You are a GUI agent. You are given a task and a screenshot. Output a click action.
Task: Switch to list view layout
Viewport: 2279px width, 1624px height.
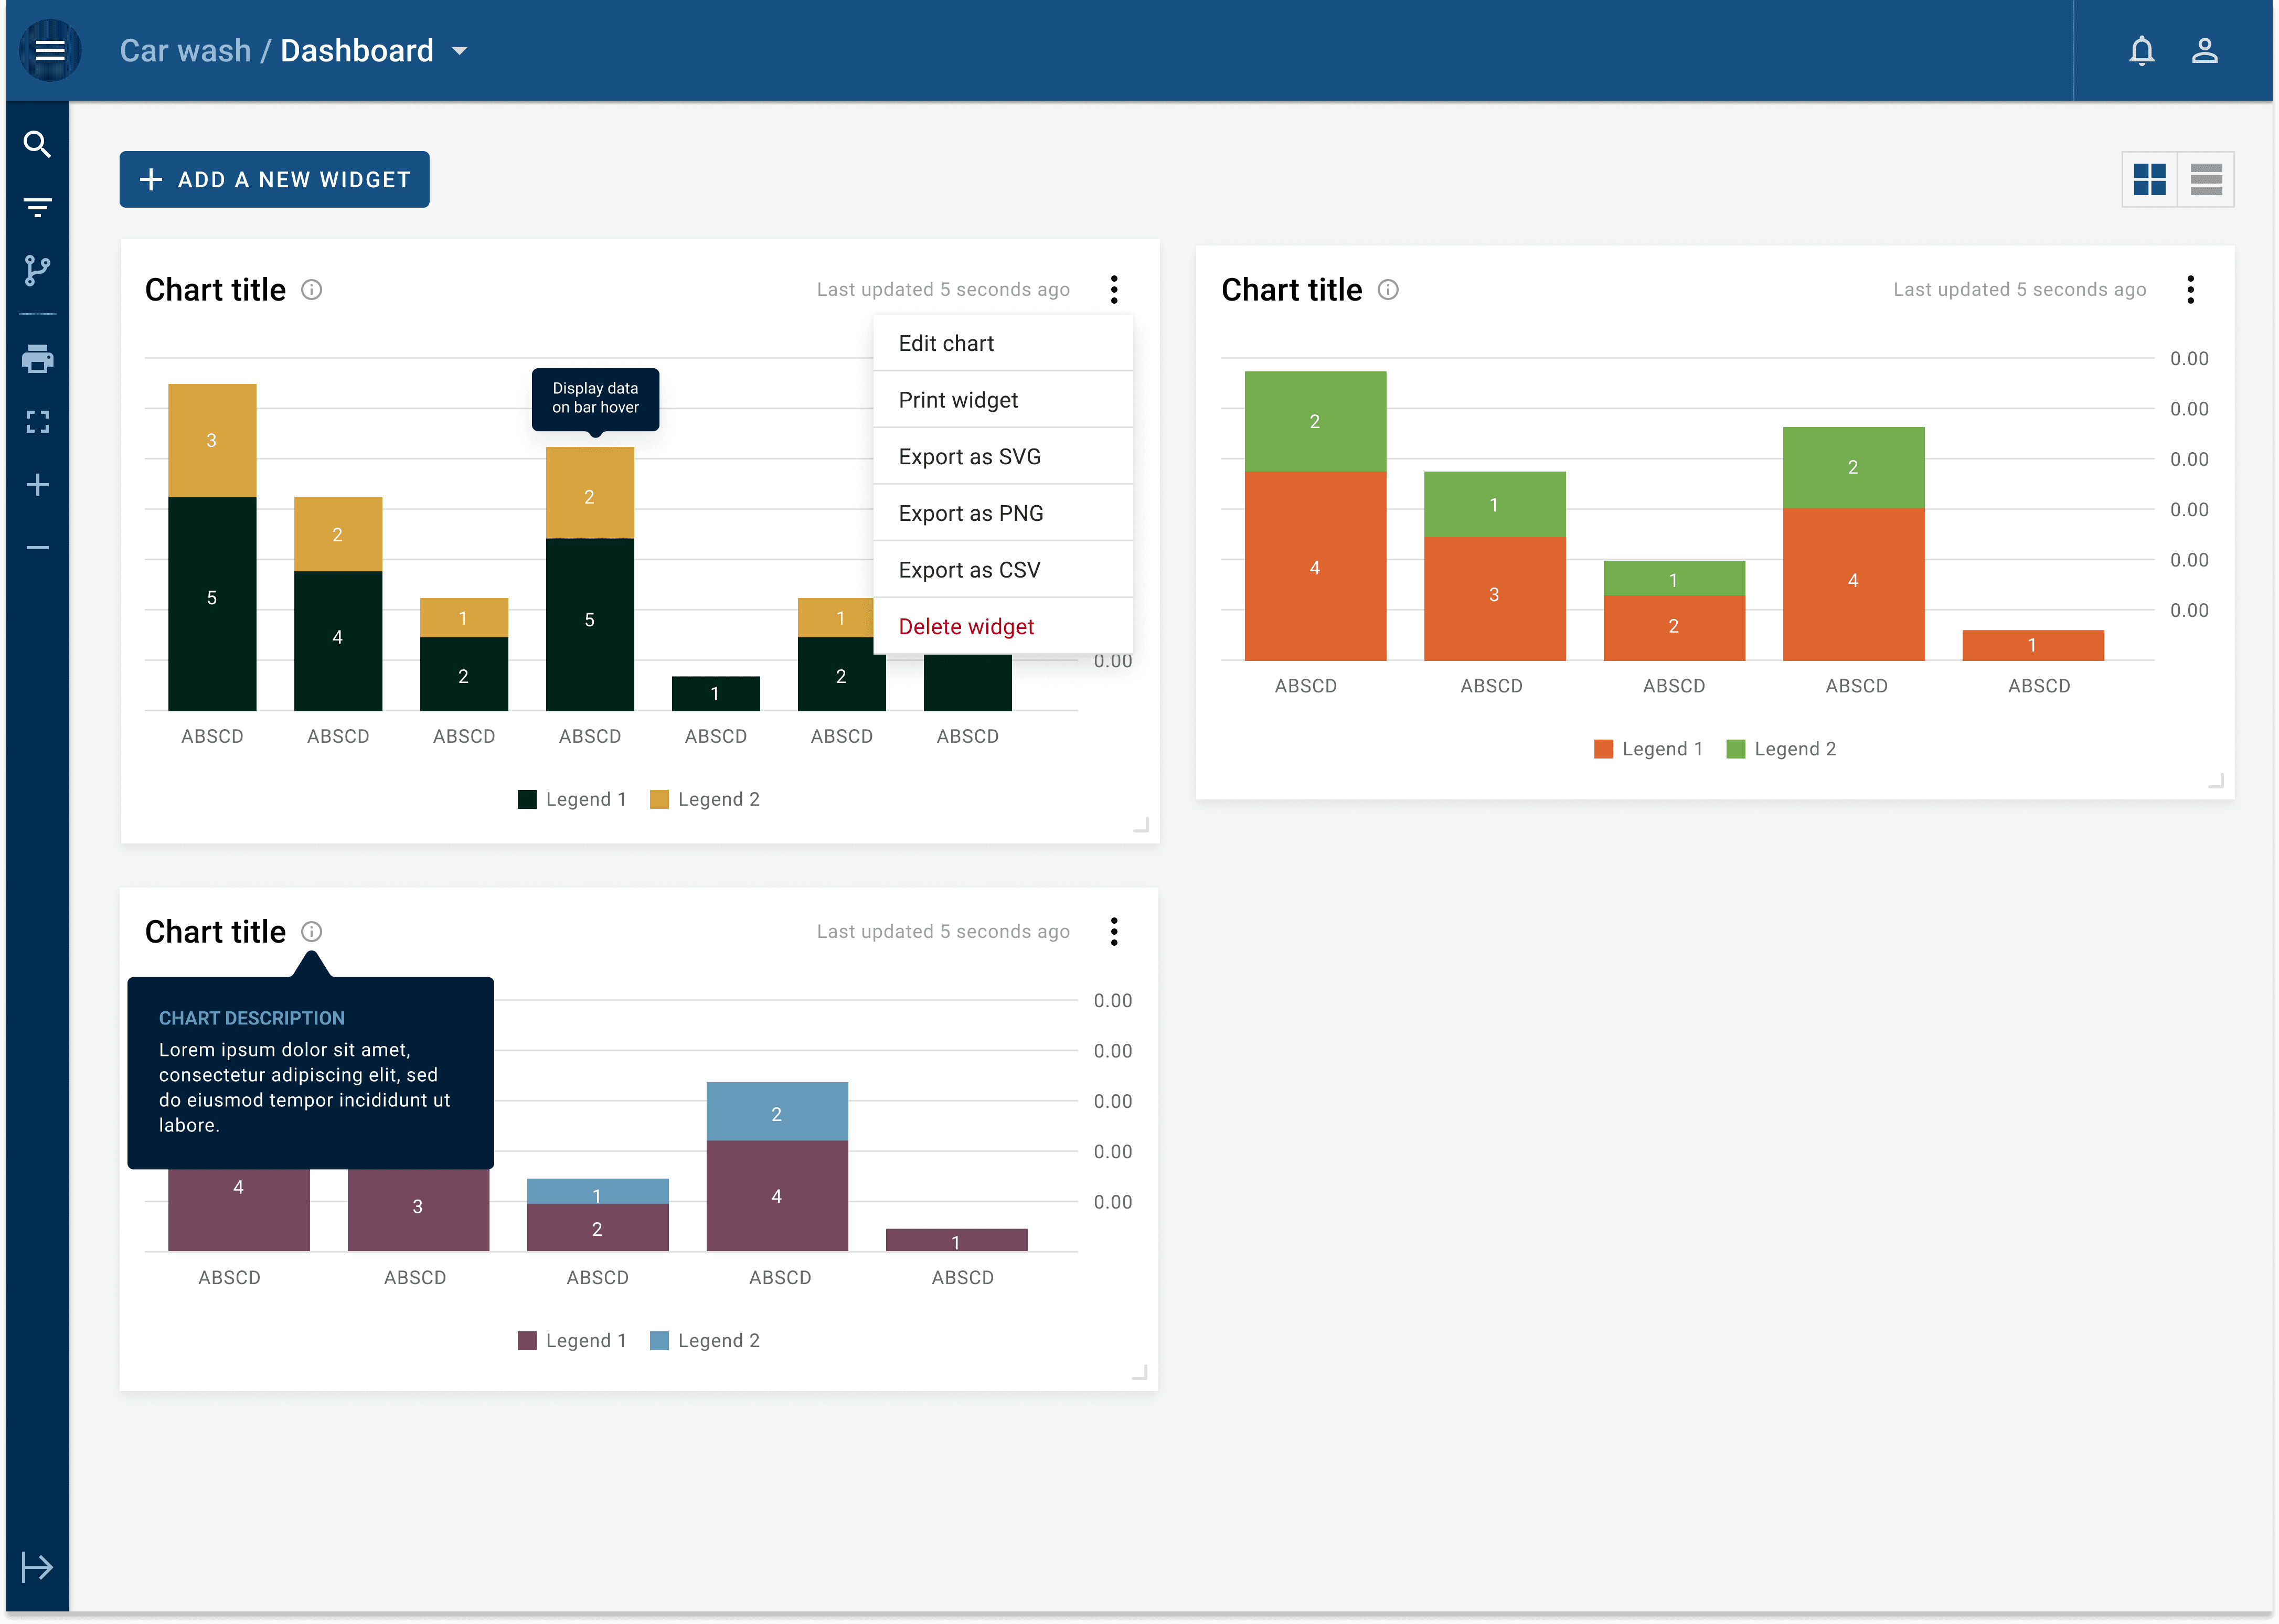[x=2206, y=180]
